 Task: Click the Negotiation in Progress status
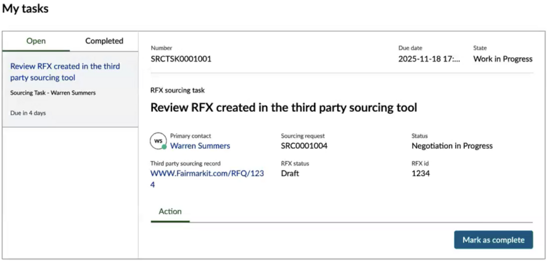[452, 146]
